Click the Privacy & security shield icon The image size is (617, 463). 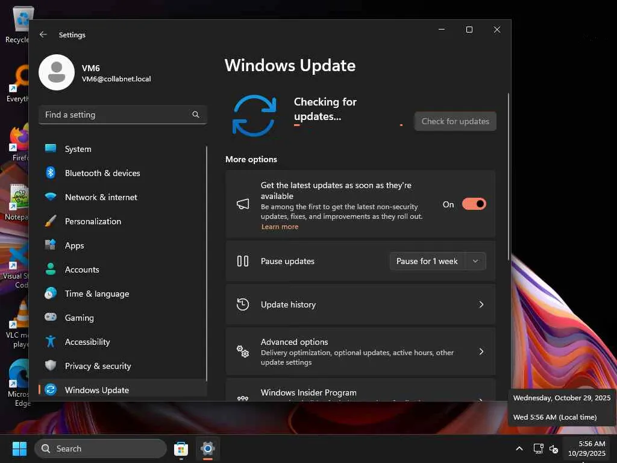[51, 365]
